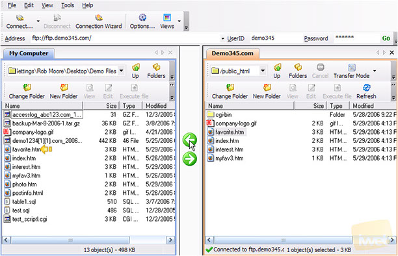This screenshot has width=398, height=256.
Task: Open the /public_html path dropdown
Action: pyautogui.click(x=263, y=71)
